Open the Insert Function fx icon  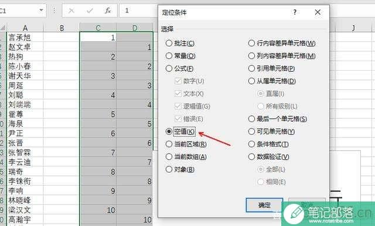108,11
